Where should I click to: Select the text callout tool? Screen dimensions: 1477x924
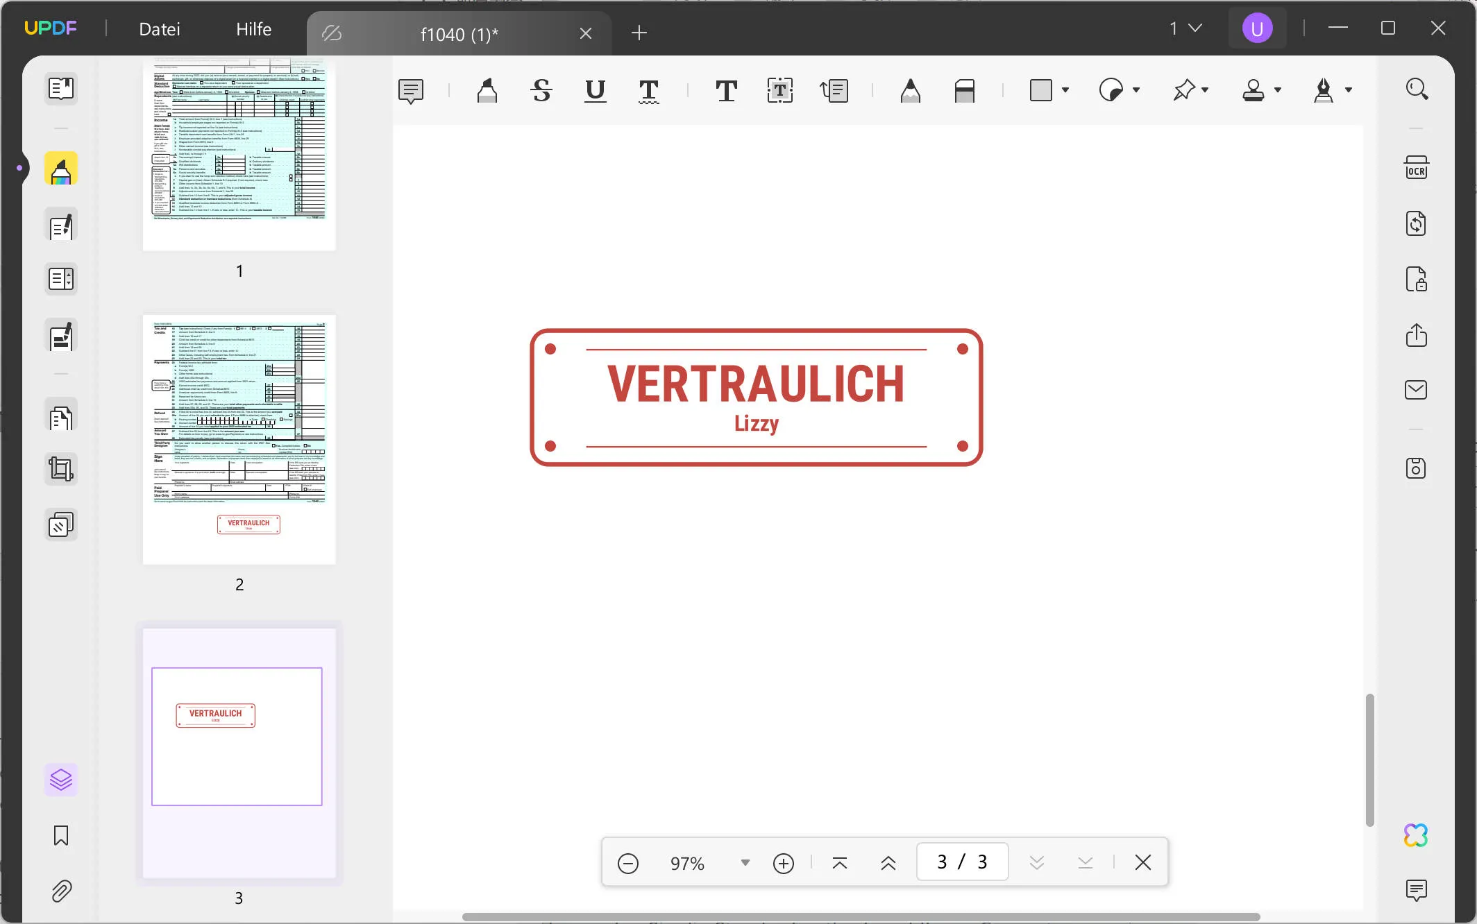834,91
